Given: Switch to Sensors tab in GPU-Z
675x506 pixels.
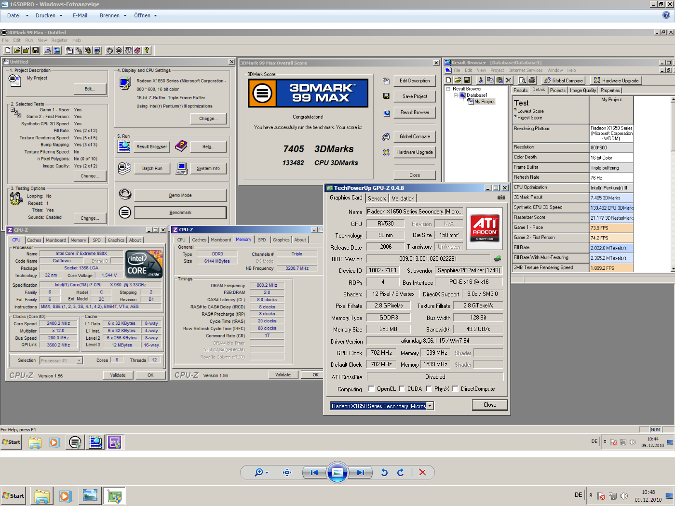Looking at the screenshot, I should (x=377, y=199).
